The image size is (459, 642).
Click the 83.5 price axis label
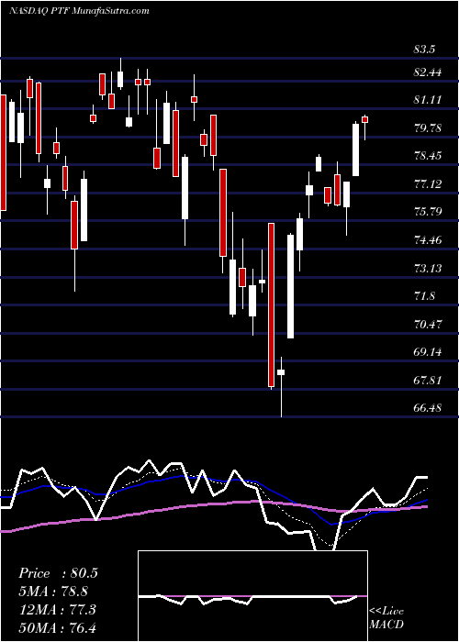coord(424,50)
